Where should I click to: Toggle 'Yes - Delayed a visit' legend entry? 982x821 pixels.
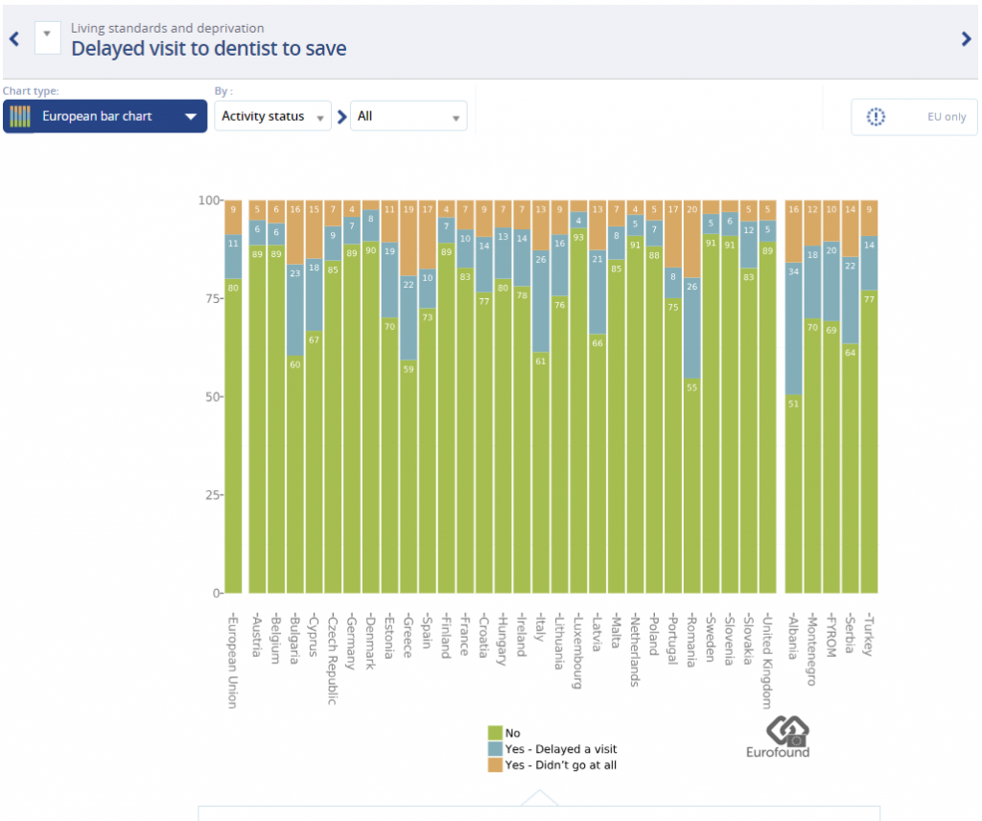point(560,749)
